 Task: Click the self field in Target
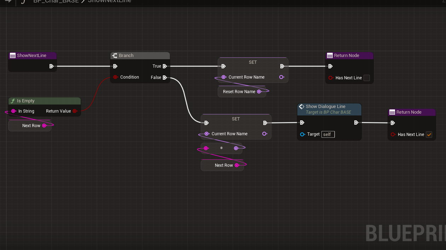point(328,135)
